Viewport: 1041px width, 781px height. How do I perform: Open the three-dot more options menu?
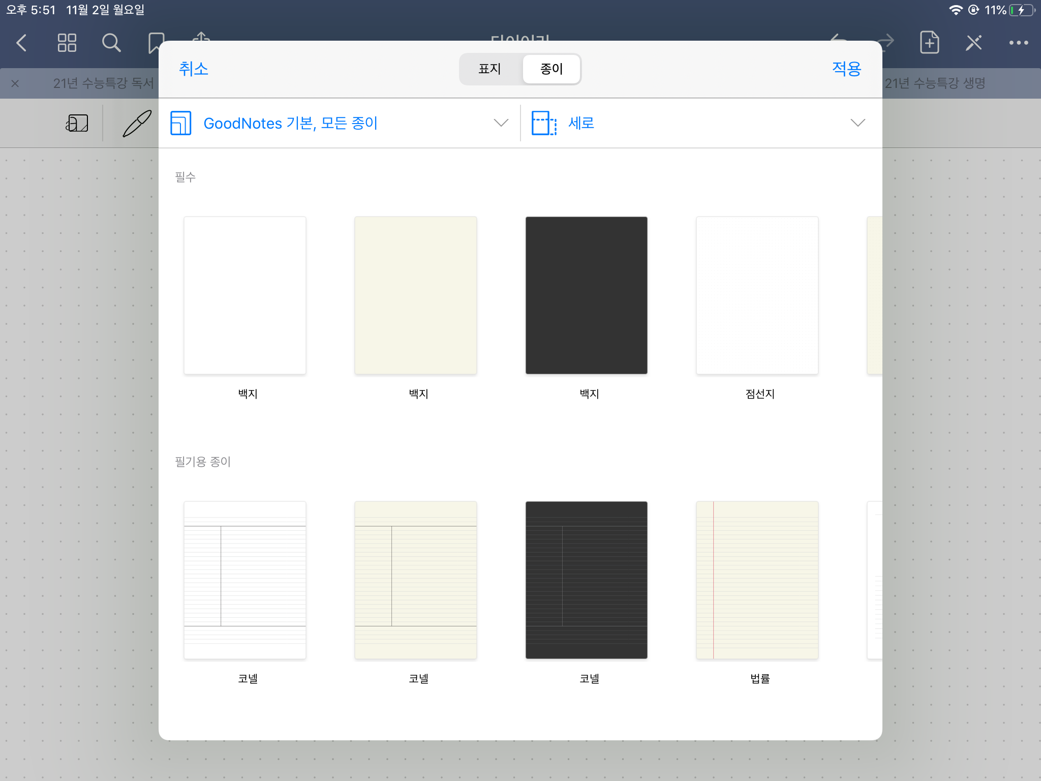coord(1018,43)
